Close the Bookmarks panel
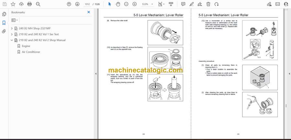The image size is (291, 140). [x=89, y=12]
